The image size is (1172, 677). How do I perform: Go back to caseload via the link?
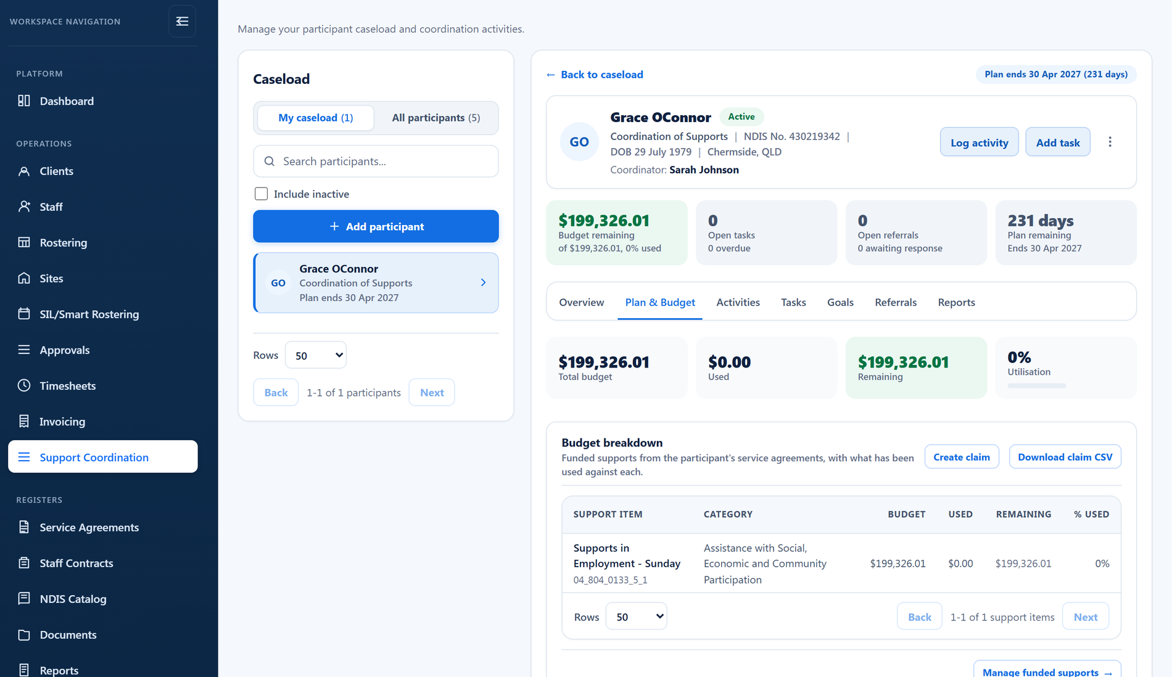click(595, 75)
